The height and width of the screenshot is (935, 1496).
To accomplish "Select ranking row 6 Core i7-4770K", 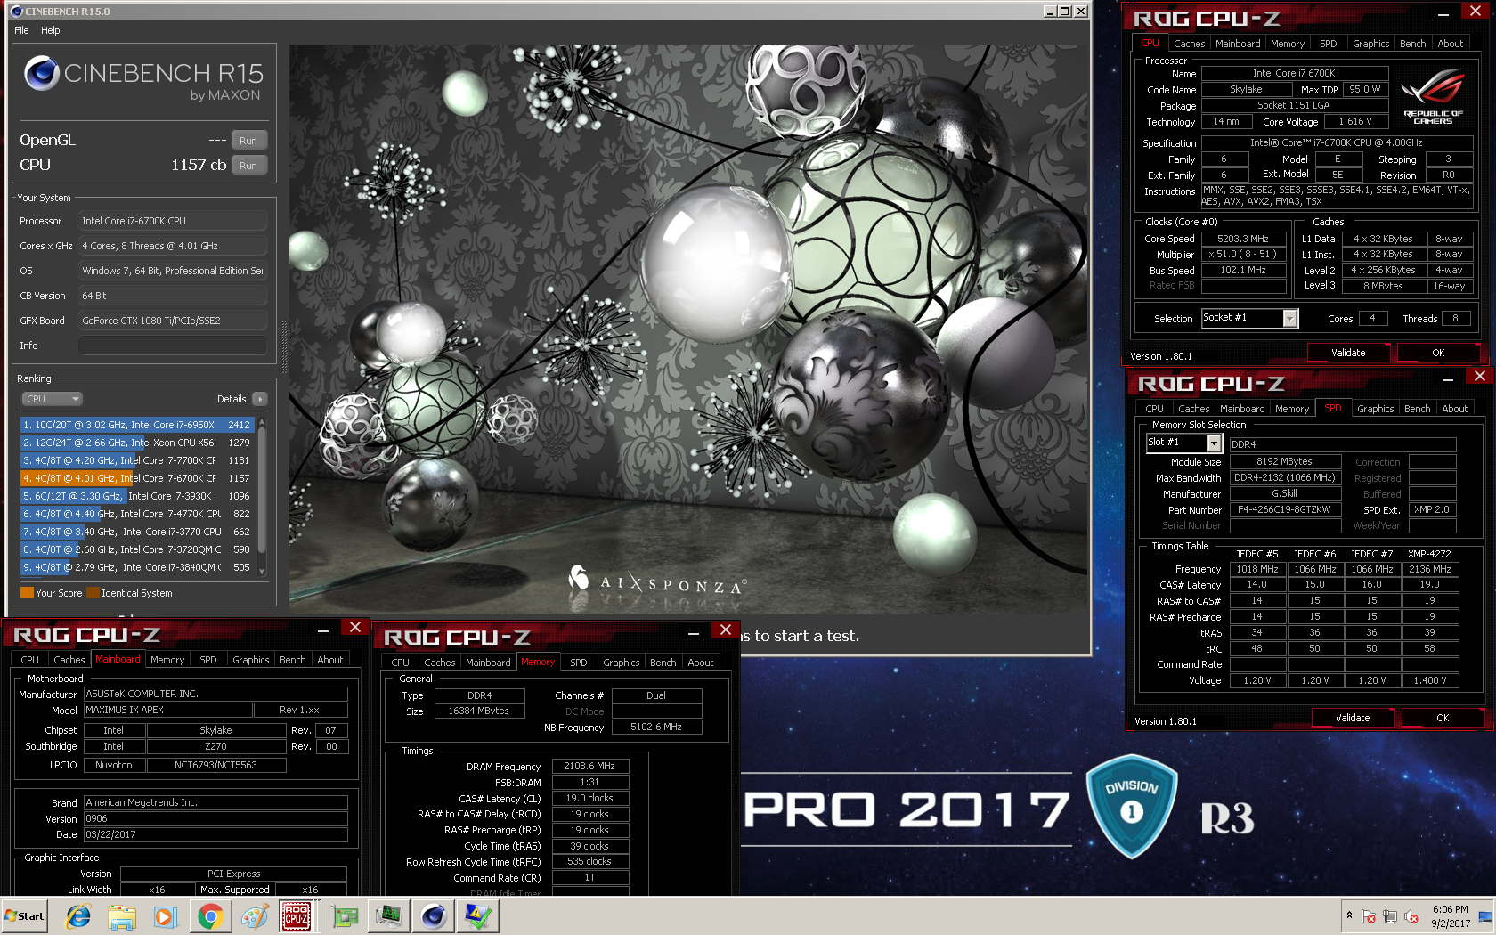I will click(x=137, y=514).
